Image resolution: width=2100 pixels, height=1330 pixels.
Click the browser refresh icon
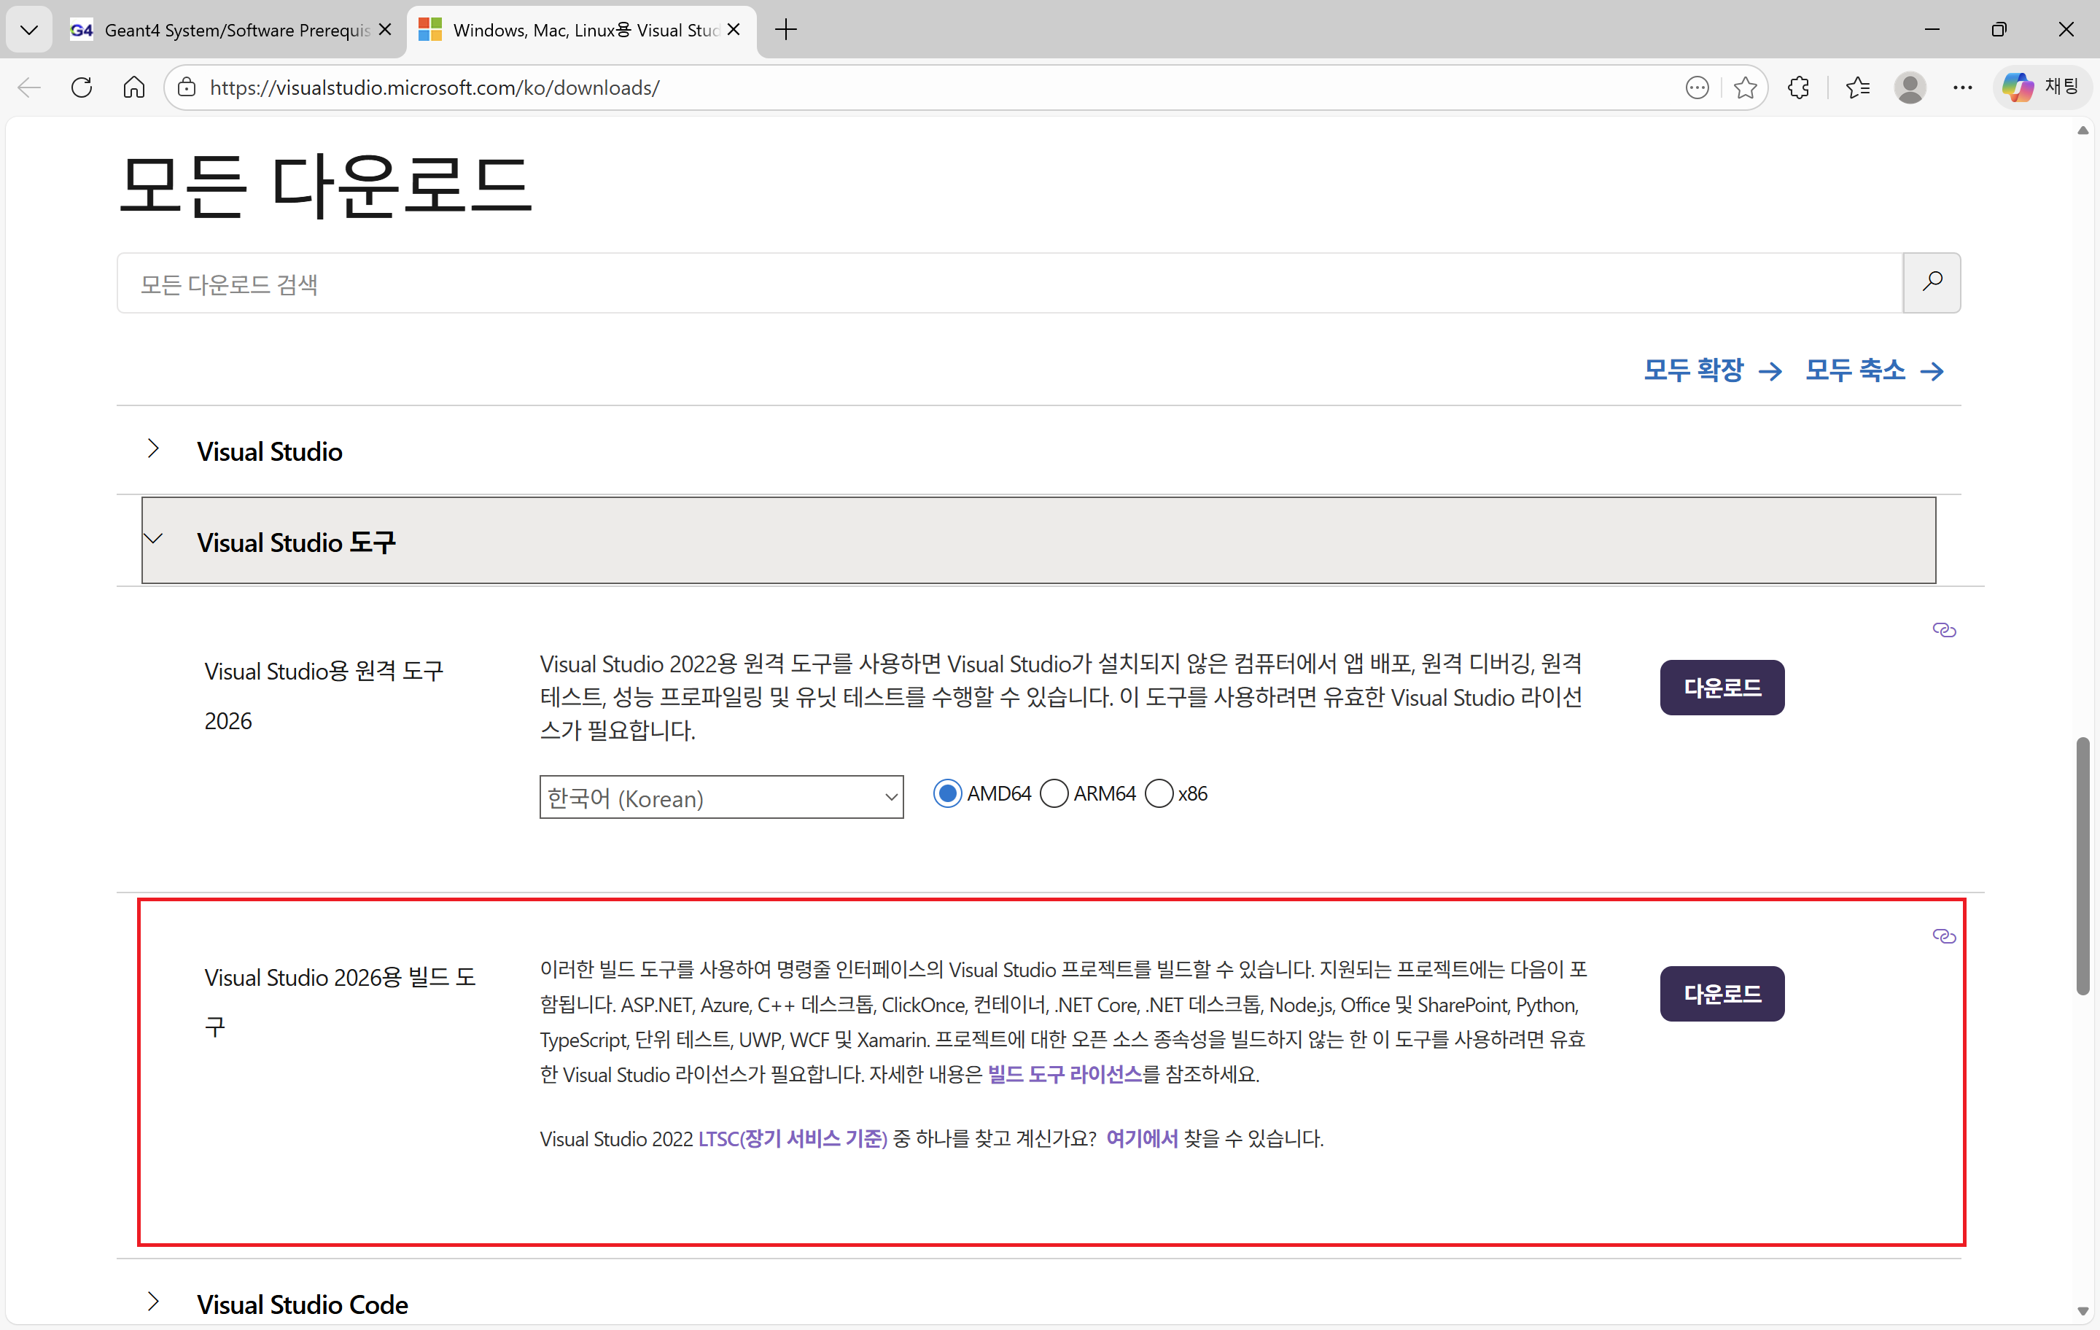(82, 87)
